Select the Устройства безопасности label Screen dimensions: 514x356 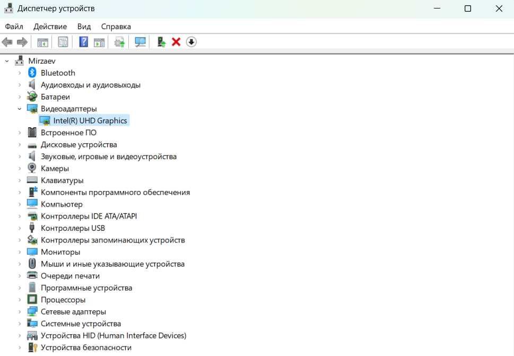86,348
